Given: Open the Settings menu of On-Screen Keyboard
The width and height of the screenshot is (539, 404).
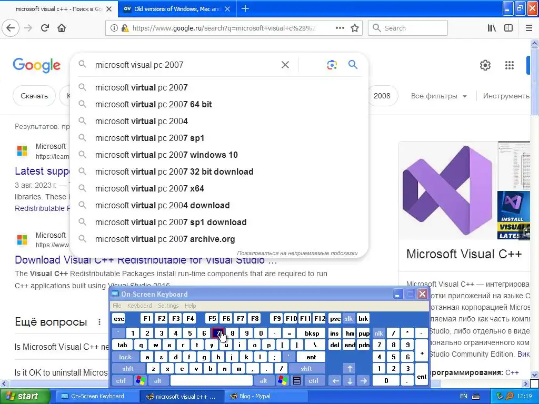Looking at the screenshot, I should (x=168, y=306).
